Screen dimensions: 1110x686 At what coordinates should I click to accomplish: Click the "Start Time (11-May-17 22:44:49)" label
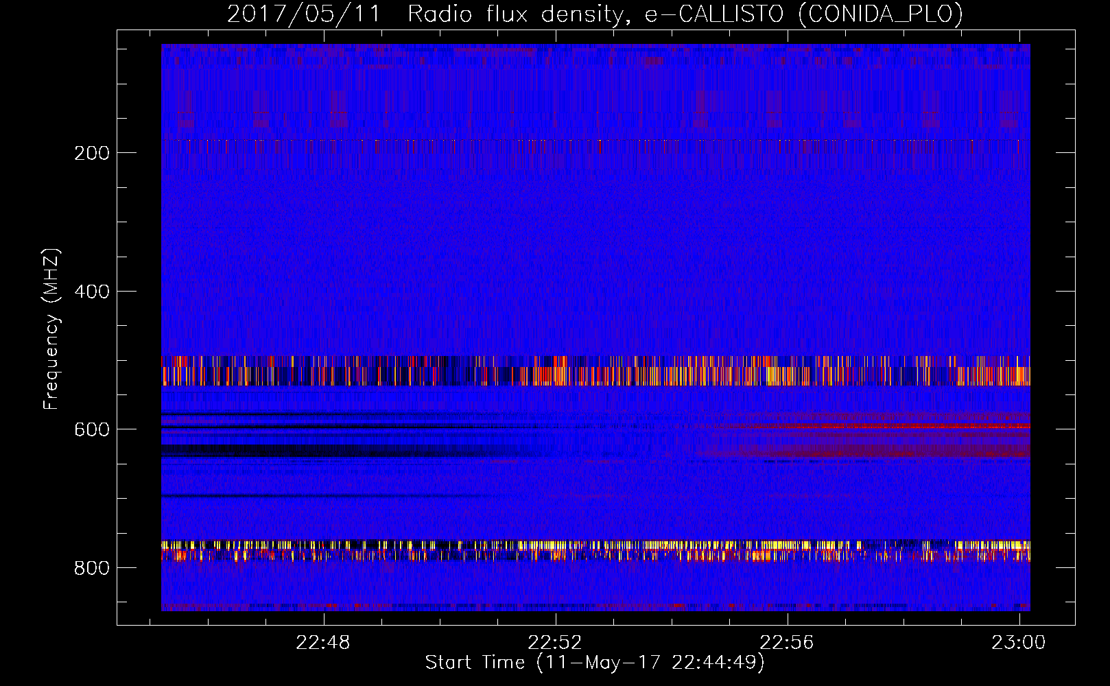pos(595,663)
